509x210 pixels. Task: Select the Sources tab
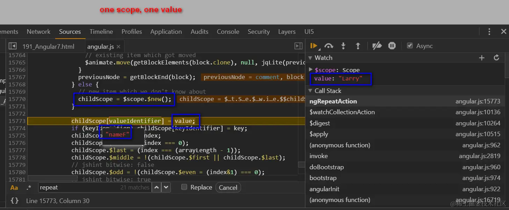[70, 31]
